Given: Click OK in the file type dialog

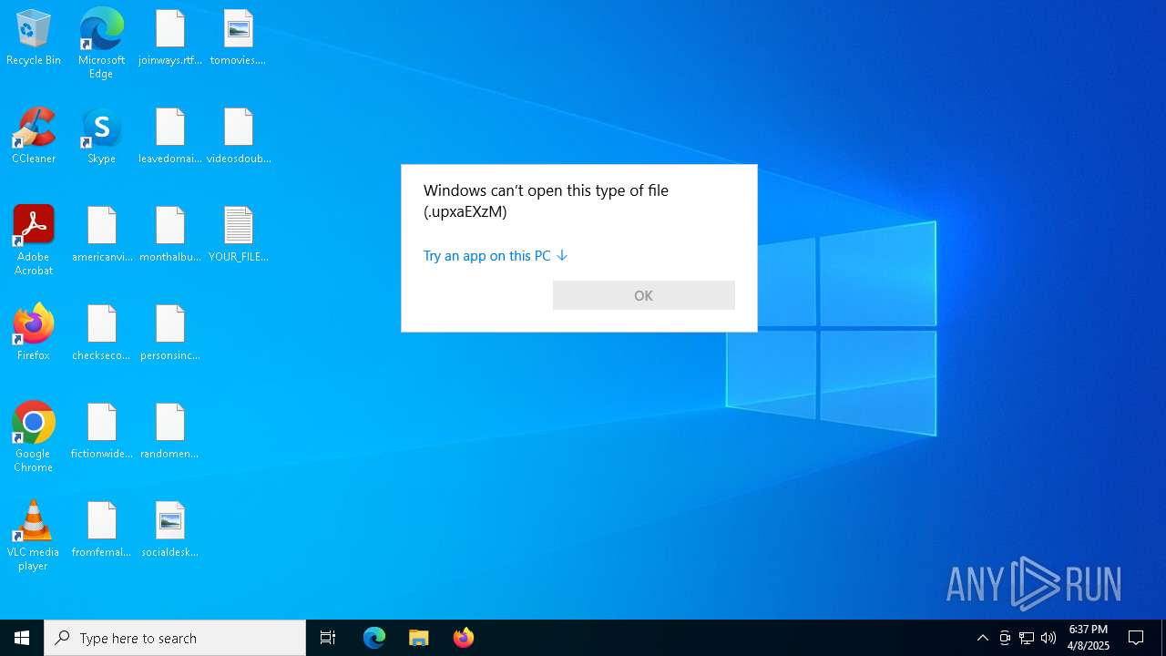Looking at the screenshot, I should pyautogui.click(x=643, y=295).
